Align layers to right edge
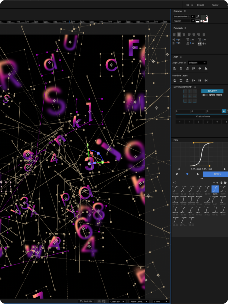The height and width of the screenshot is (304, 228). pos(187,68)
